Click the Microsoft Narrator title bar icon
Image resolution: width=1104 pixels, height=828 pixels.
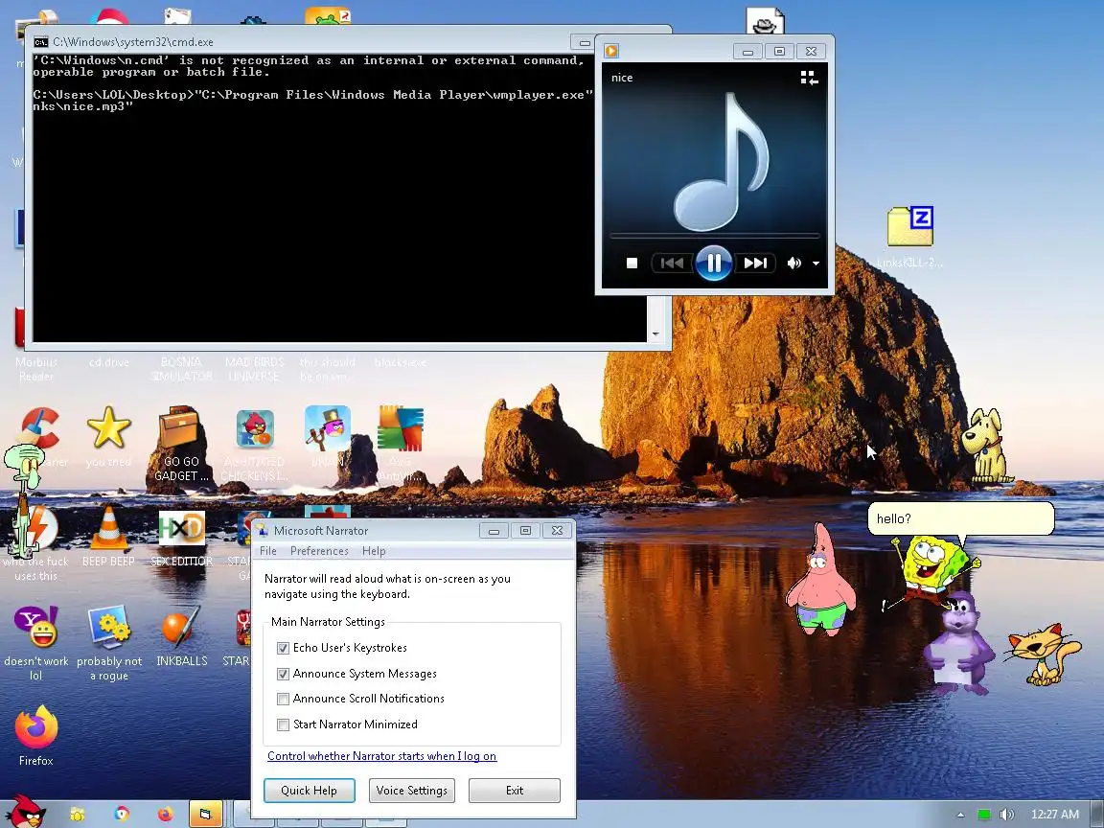coord(262,530)
